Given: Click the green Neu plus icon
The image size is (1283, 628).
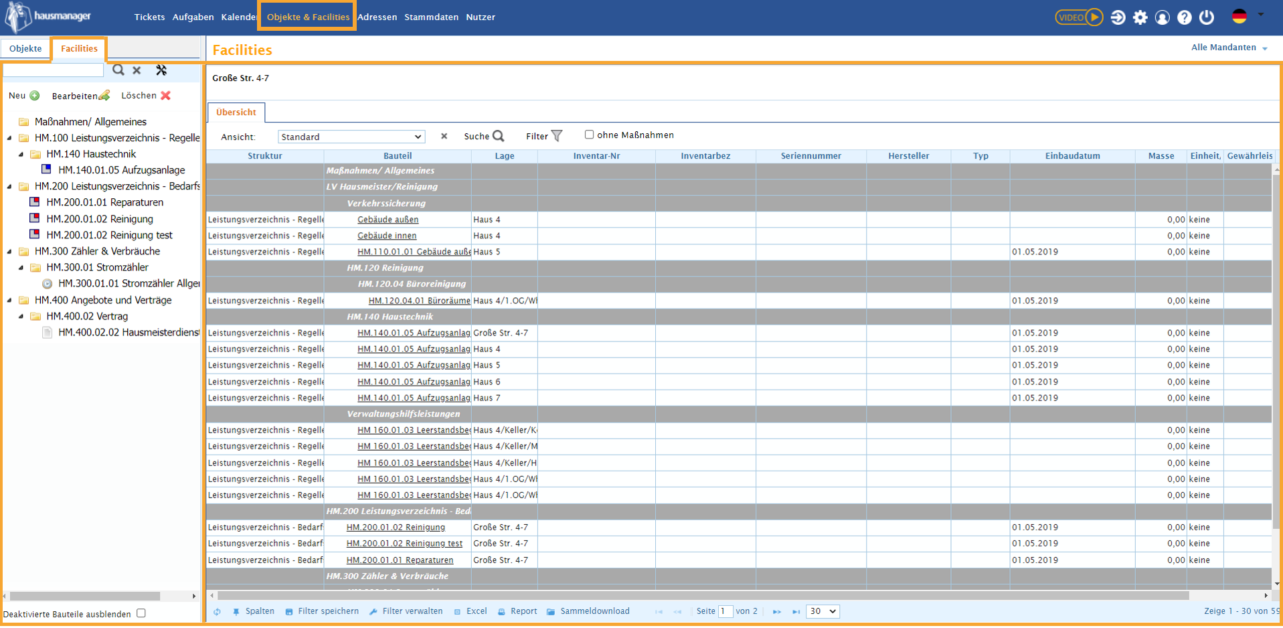Looking at the screenshot, I should (35, 96).
